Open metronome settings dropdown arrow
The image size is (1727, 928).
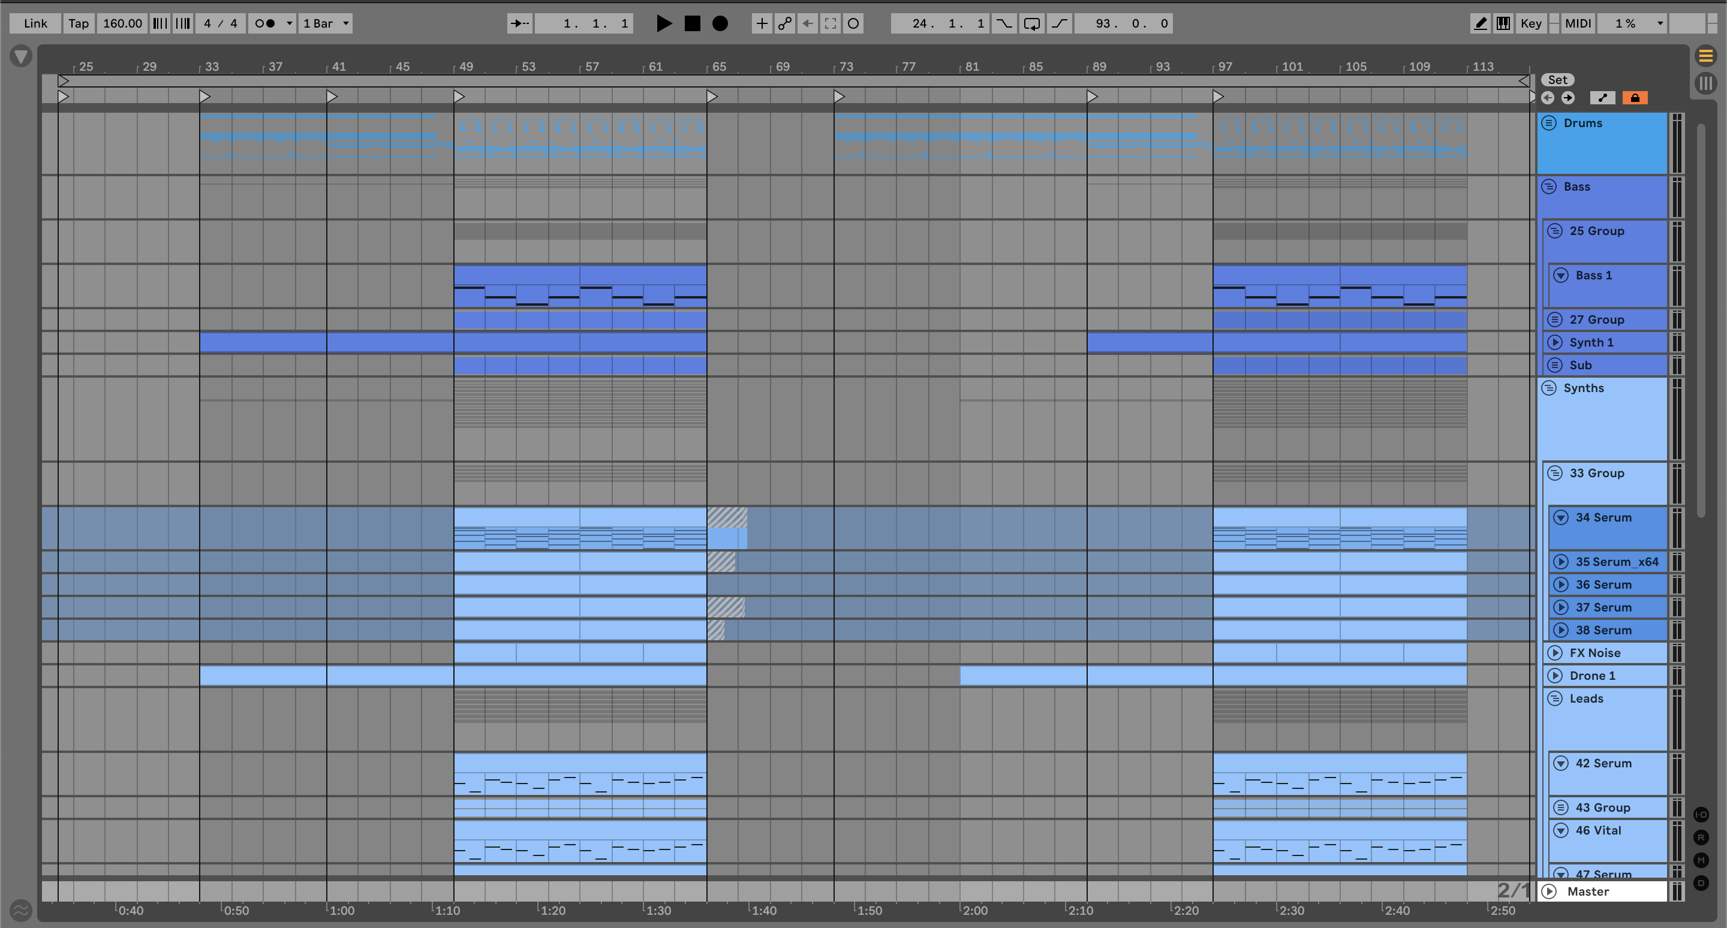pyautogui.click(x=290, y=23)
